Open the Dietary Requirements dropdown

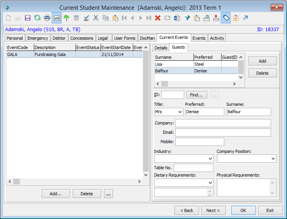211,182
